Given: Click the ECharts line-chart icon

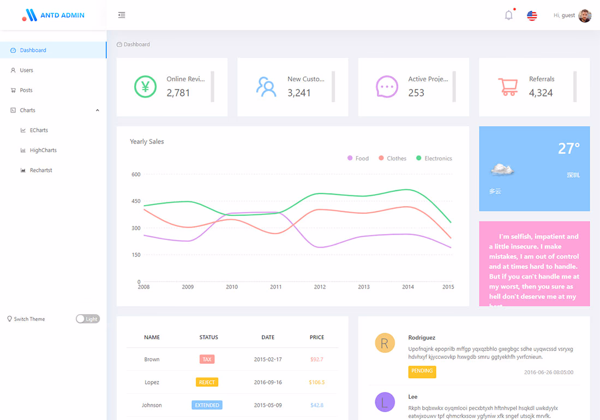Looking at the screenshot, I should (23, 130).
